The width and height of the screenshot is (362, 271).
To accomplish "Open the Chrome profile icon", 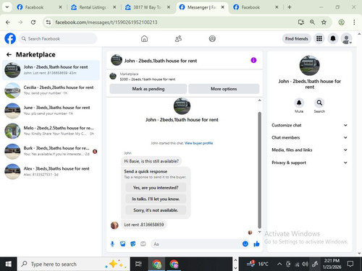I will click(341, 22).
